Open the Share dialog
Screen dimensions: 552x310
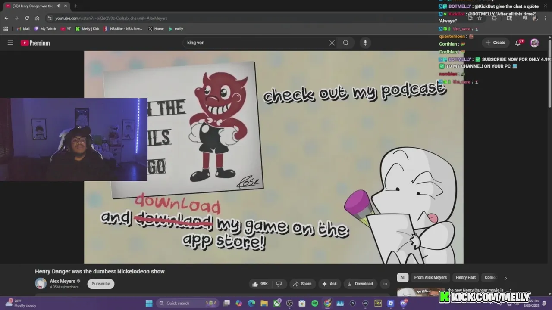tap(302, 284)
